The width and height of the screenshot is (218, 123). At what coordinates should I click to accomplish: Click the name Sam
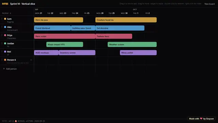tap(9, 19)
